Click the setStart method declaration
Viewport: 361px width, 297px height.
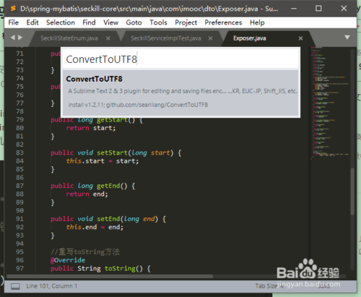tap(116, 152)
